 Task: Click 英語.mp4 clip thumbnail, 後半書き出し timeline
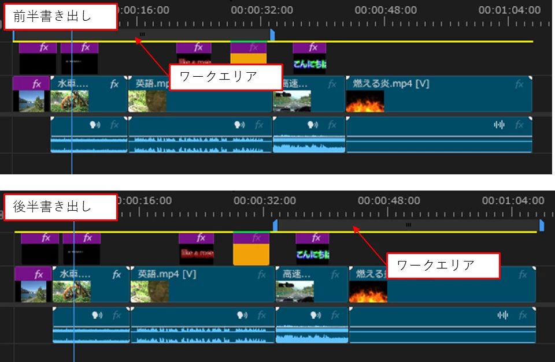coord(150,292)
